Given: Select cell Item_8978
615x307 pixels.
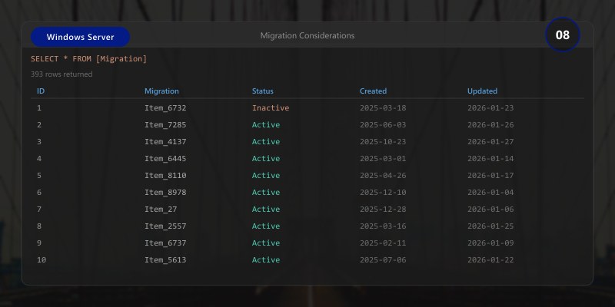Looking at the screenshot, I should click(x=165, y=193).
